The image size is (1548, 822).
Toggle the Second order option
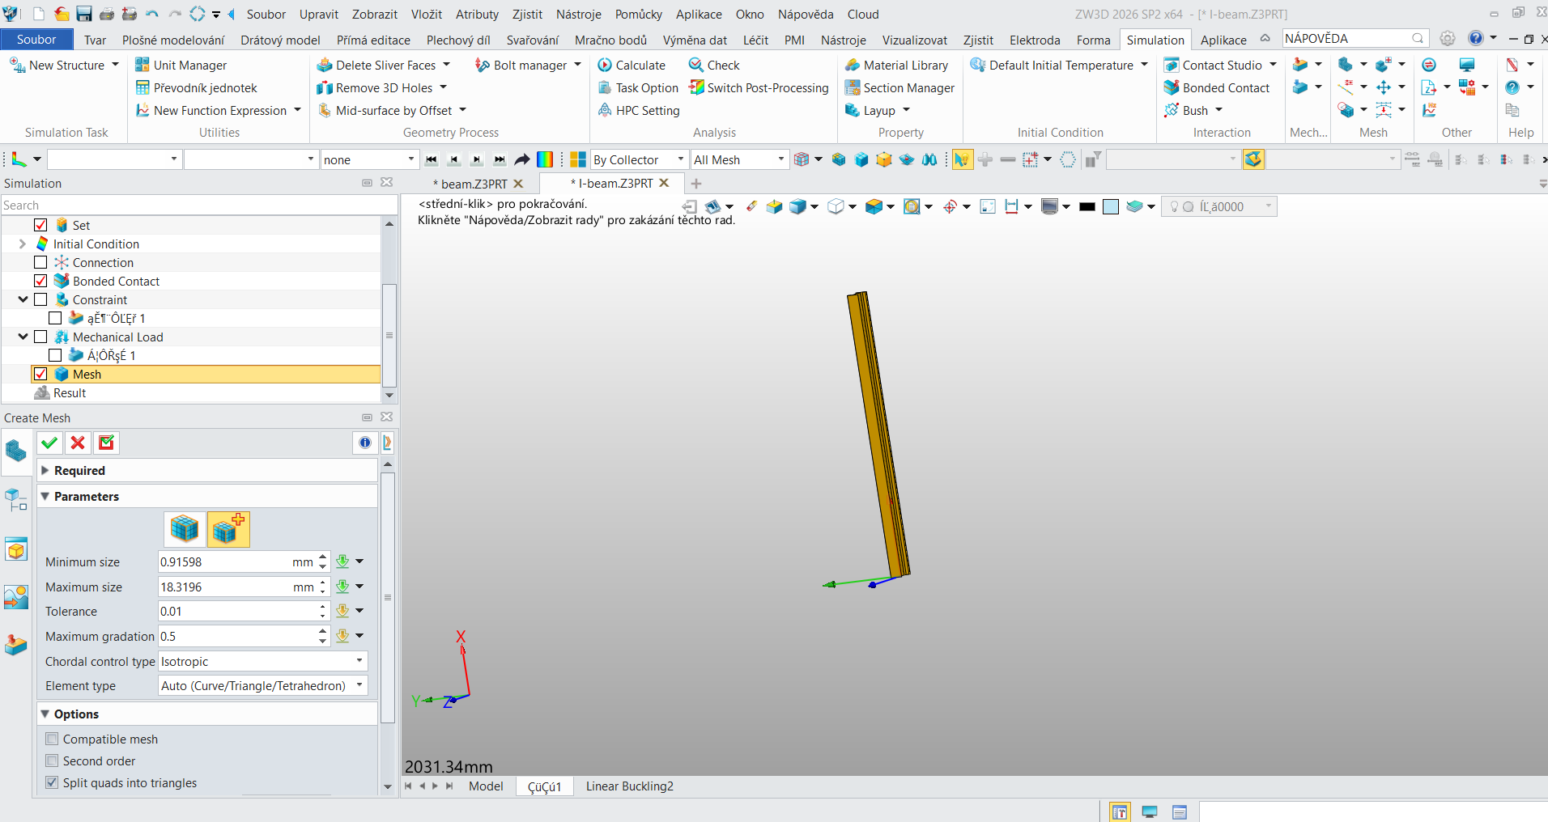click(x=53, y=761)
